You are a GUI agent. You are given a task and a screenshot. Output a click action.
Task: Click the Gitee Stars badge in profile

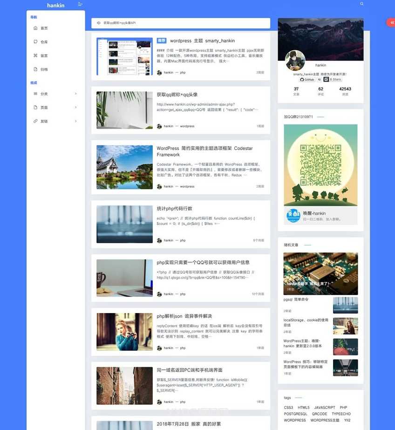point(333,79)
